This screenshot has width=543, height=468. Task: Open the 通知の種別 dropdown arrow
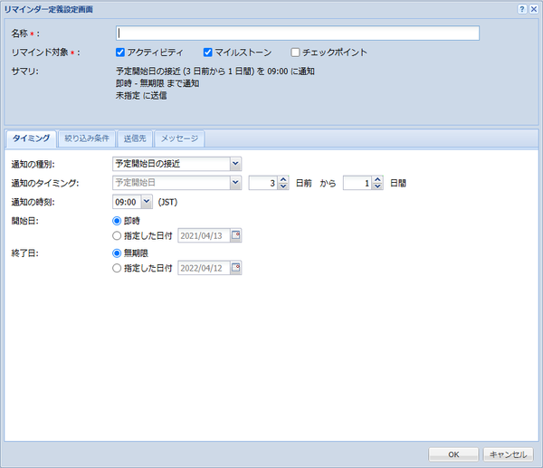tap(235, 164)
